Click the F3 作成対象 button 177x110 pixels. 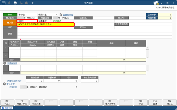[x=36, y=102]
